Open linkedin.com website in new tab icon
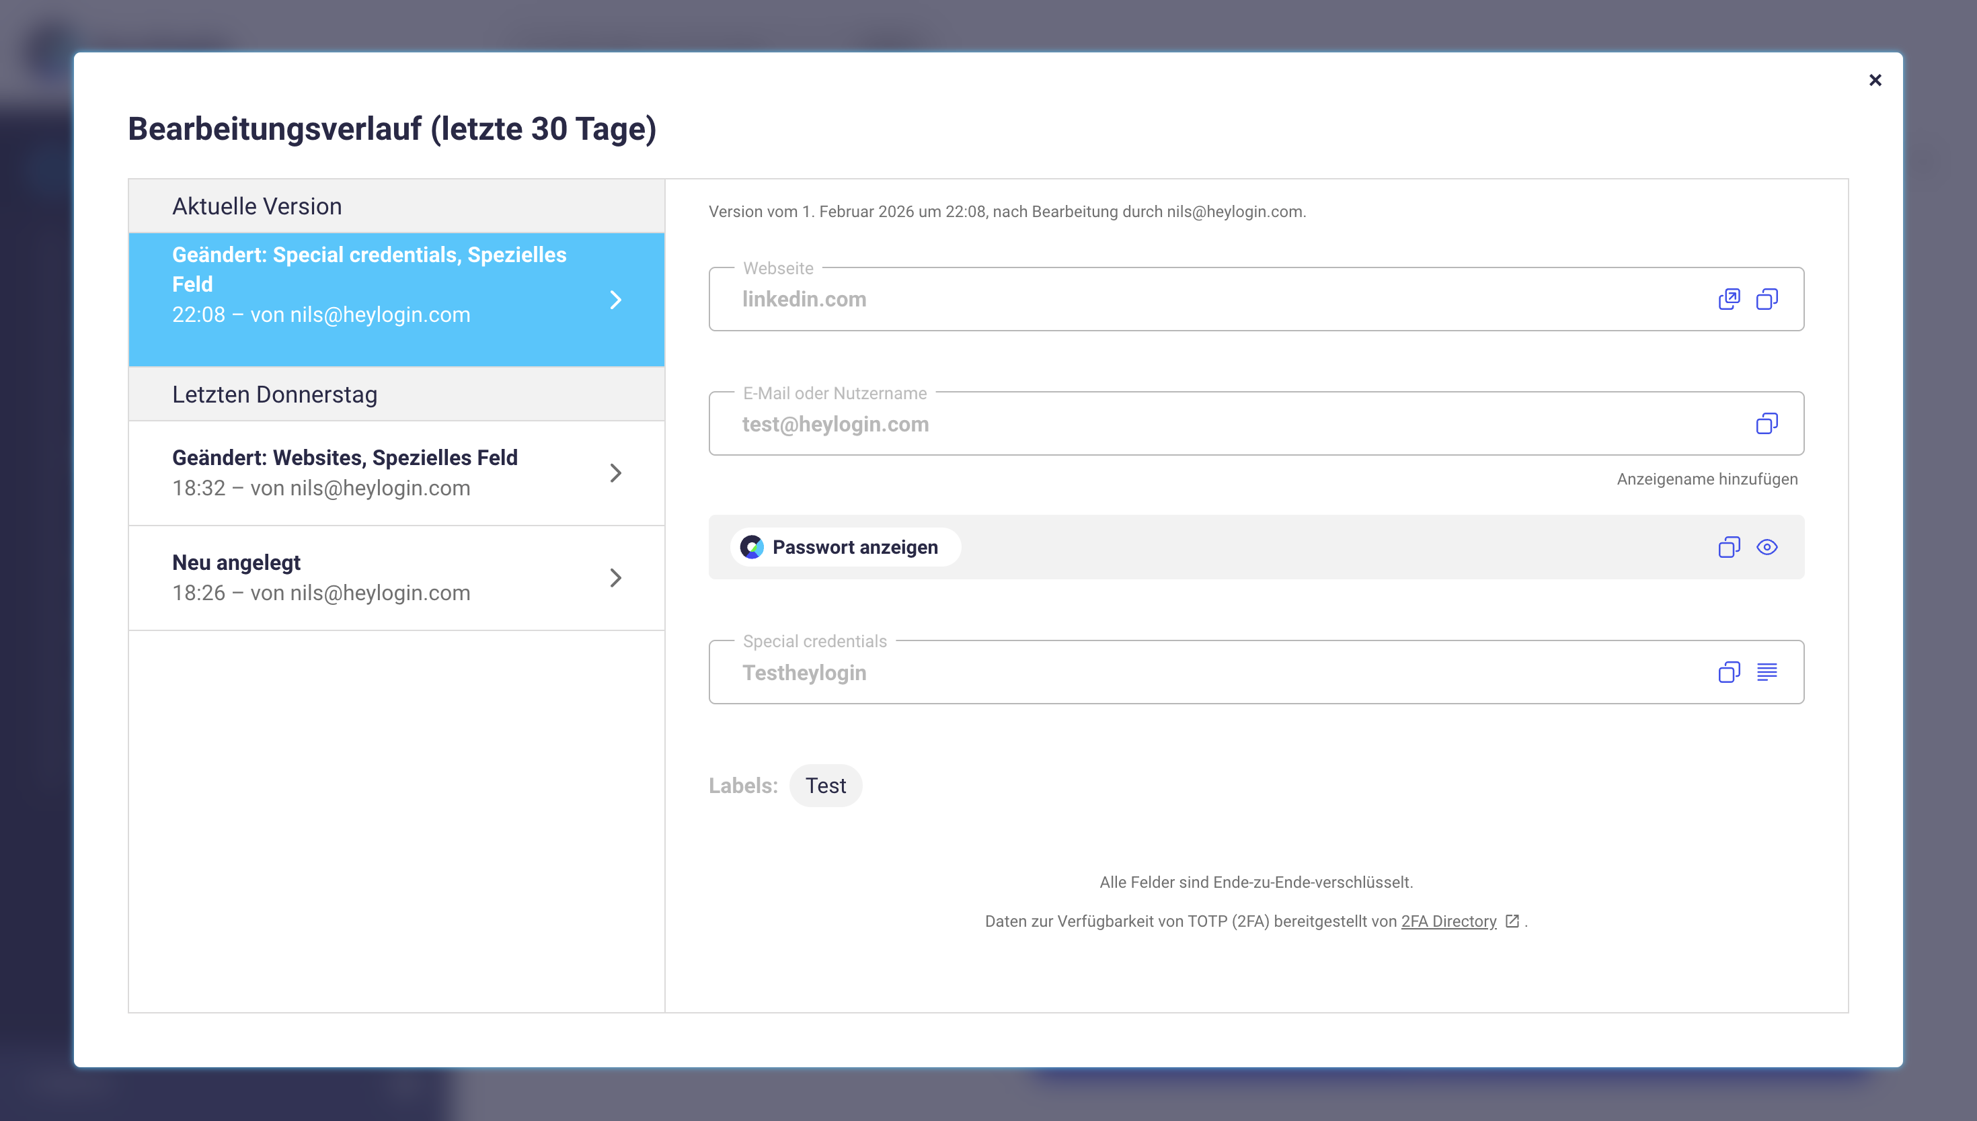This screenshot has width=1977, height=1121. (1728, 298)
